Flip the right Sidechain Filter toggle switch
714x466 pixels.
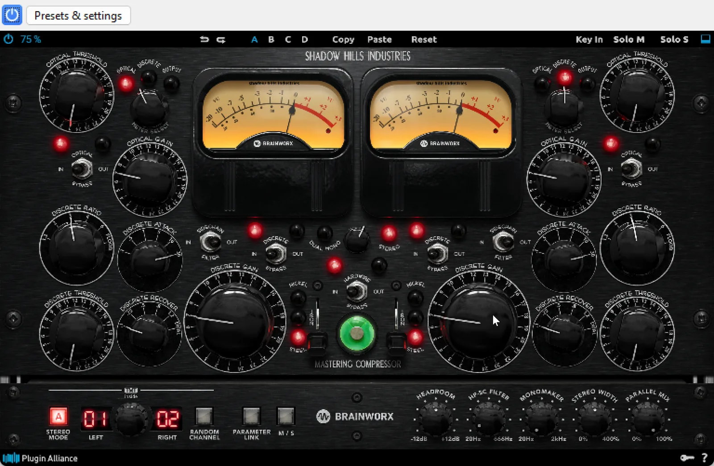coord(503,242)
